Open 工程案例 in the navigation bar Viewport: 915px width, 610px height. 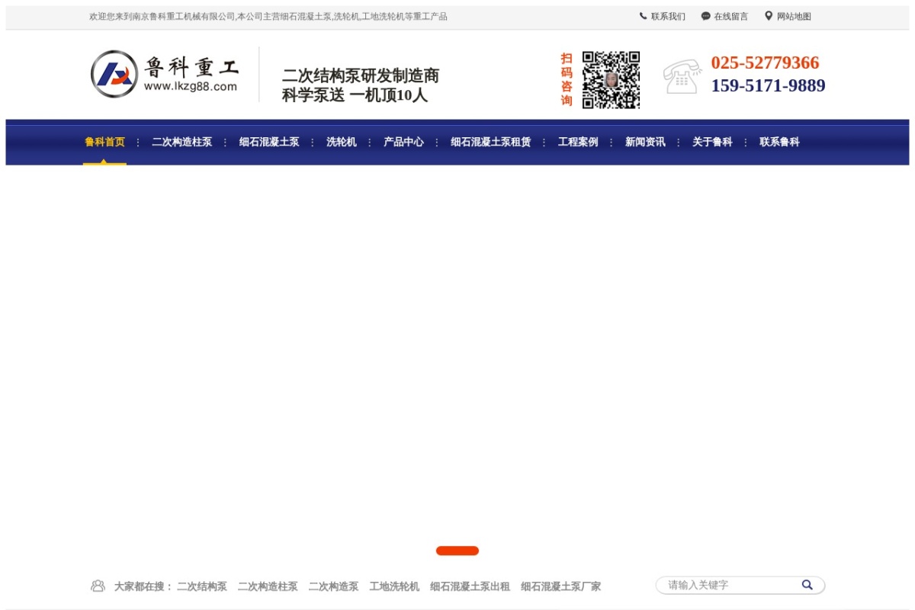(578, 142)
